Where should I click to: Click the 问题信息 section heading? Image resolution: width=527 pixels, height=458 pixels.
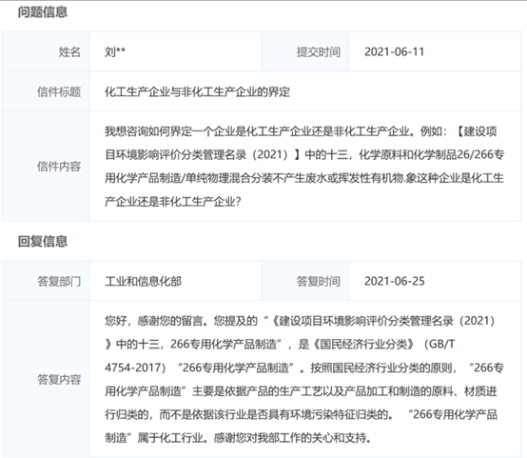click(43, 12)
